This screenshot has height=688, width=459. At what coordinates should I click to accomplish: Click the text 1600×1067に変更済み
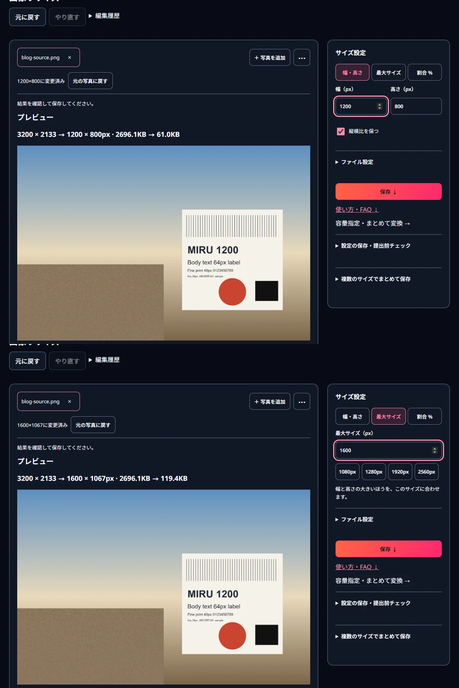click(x=42, y=425)
